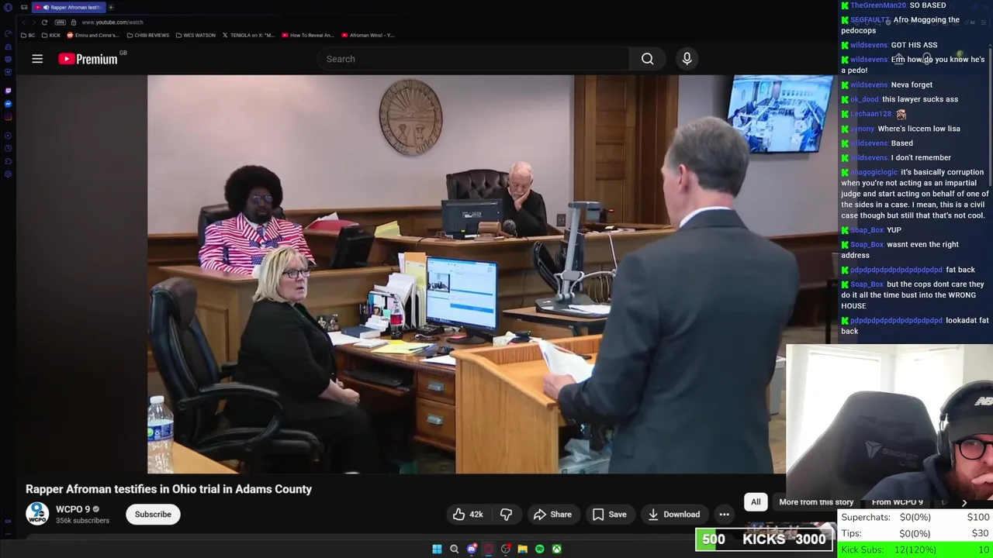Screen dimensions: 993x558
Task: Open Afroman Wins bookmark
Action: [368, 35]
